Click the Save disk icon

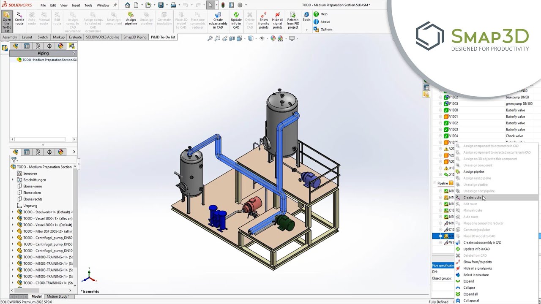161,5
